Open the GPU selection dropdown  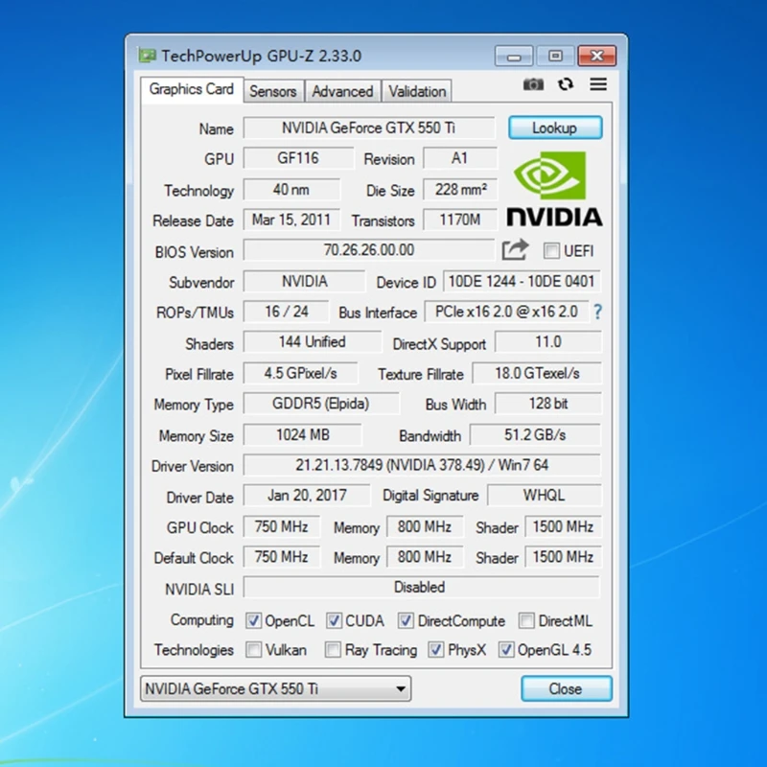(276, 688)
